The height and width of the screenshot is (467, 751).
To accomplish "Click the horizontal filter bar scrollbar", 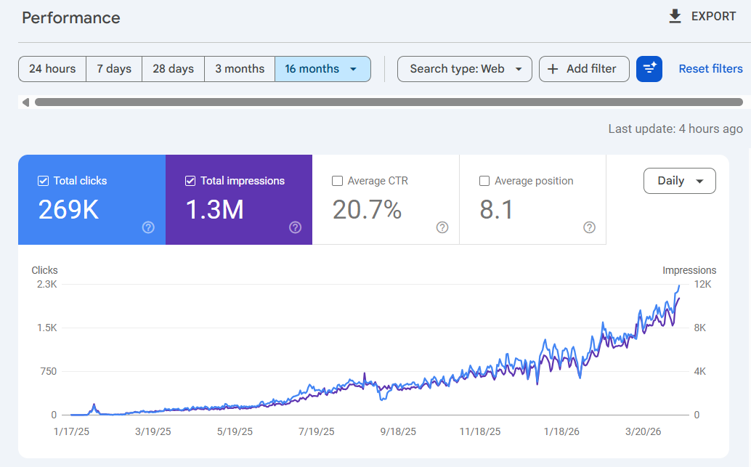I will point(389,102).
